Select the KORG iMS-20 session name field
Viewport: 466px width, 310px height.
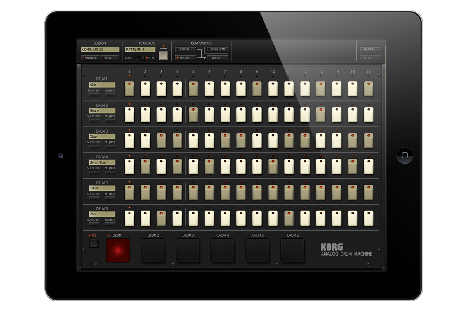tap(100, 50)
